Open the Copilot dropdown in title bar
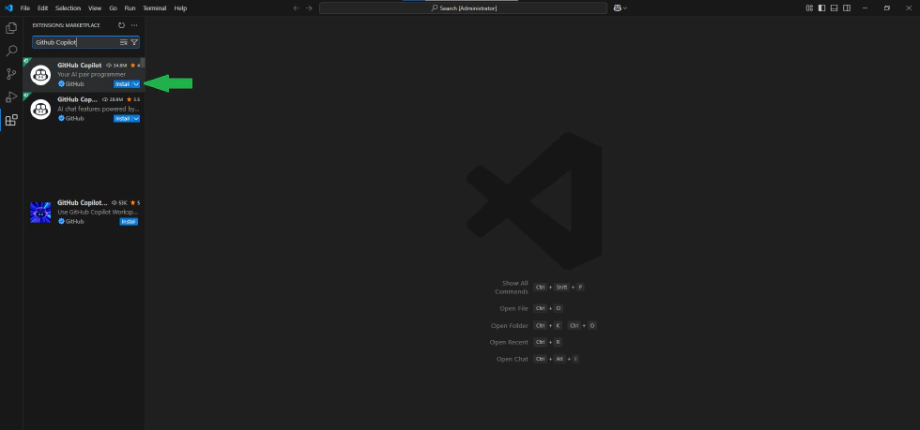Viewport: 920px width, 430px height. [621, 8]
